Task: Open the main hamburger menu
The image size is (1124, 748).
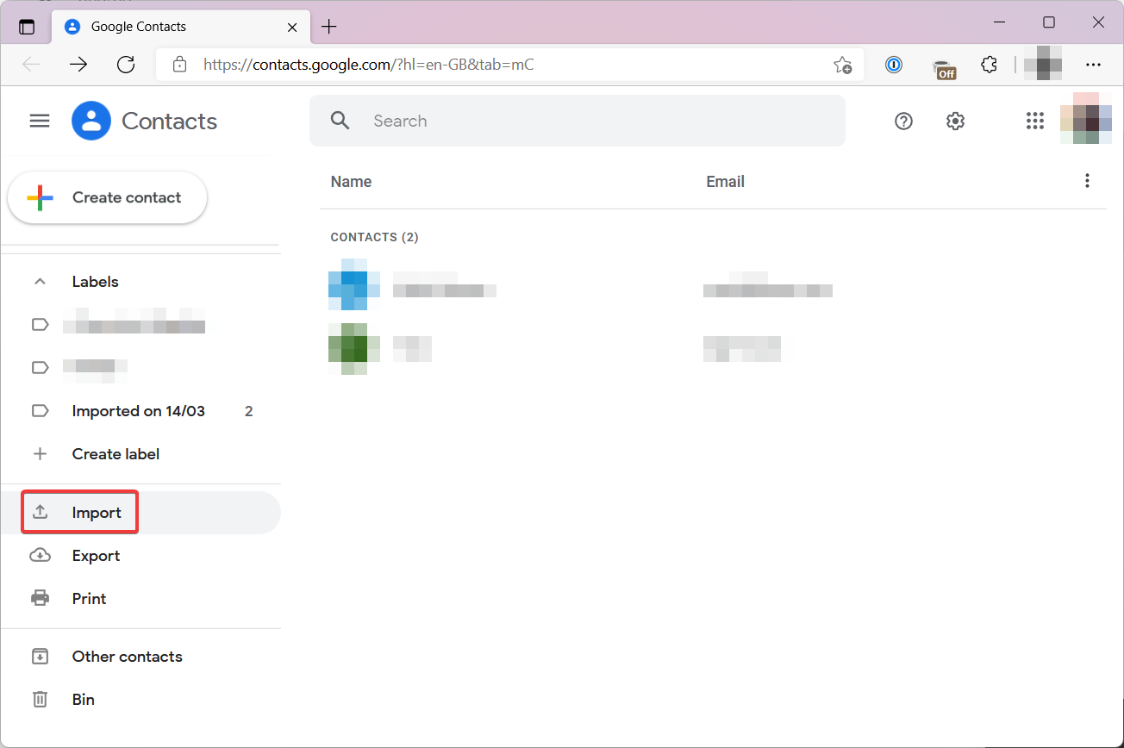Action: click(x=40, y=121)
